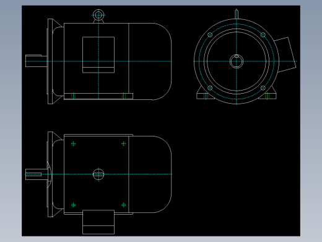Select the lower-right flange bolt hole in end view
The image size is (322, 242).
coord(263,88)
